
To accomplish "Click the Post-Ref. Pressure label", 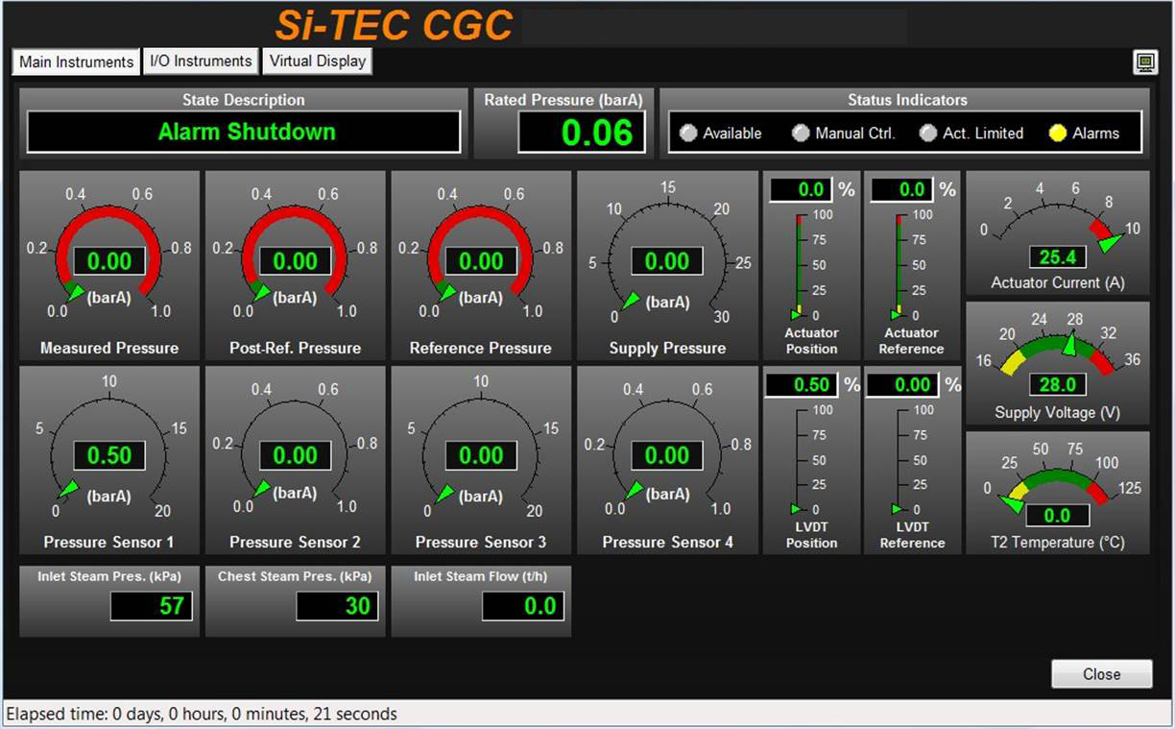I will click(295, 348).
